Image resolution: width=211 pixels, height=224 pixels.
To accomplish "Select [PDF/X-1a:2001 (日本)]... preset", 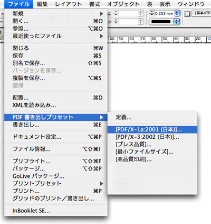I will pos(152,130).
